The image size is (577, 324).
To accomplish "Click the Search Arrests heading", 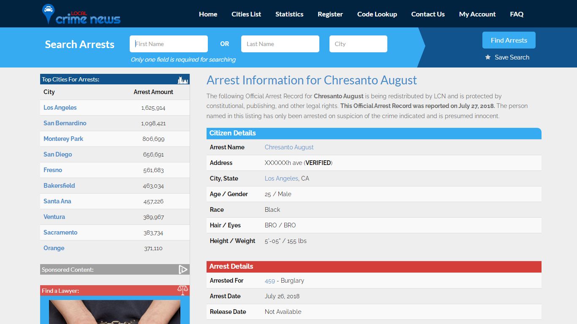I will pyautogui.click(x=80, y=44).
